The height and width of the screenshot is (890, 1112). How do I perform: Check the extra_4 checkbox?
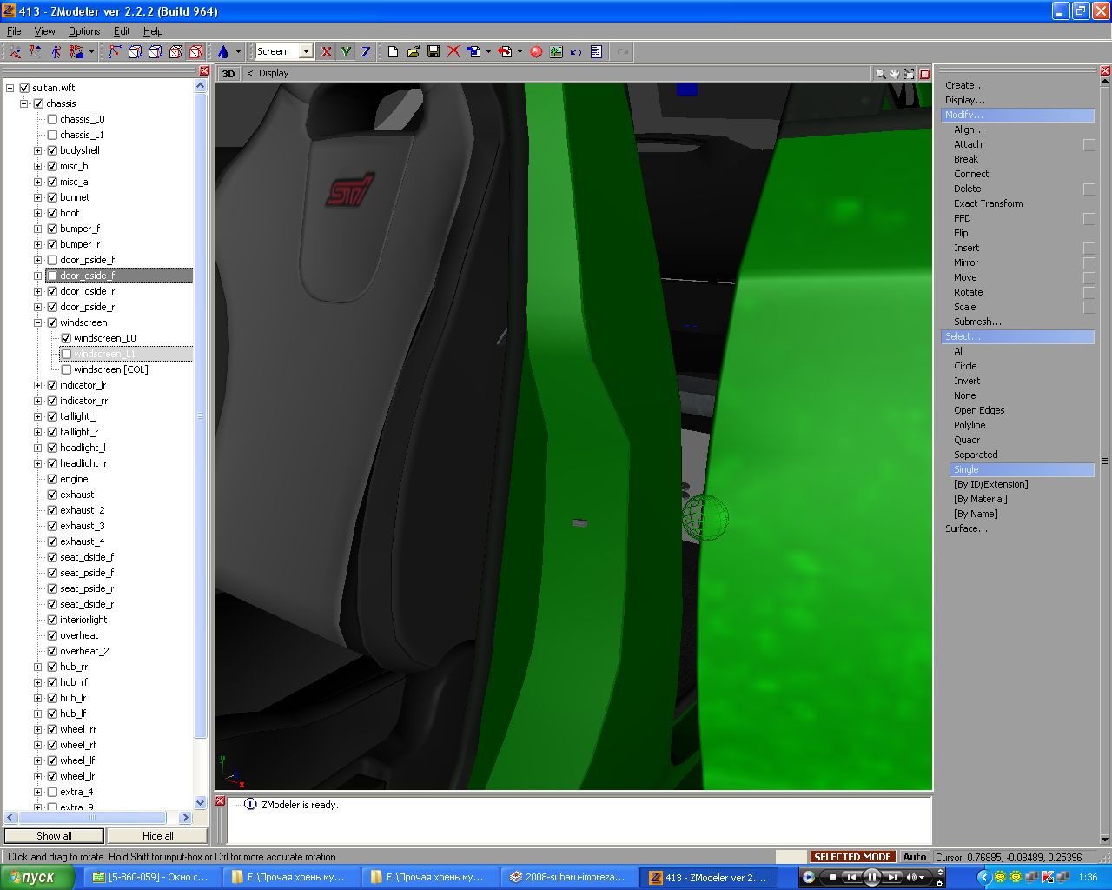point(52,792)
